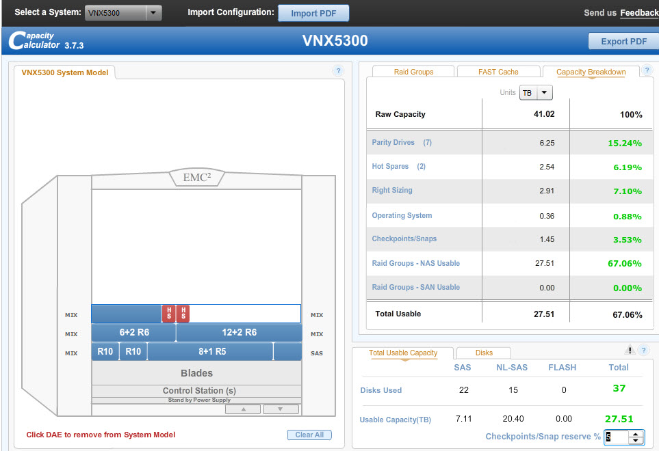
Task: Switch to the FAST Cache tab
Action: 498,72
